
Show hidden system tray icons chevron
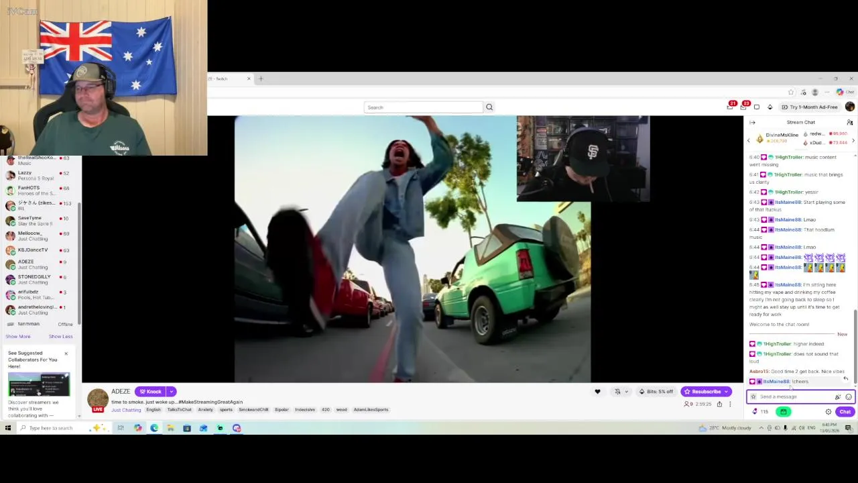(761, 428)
